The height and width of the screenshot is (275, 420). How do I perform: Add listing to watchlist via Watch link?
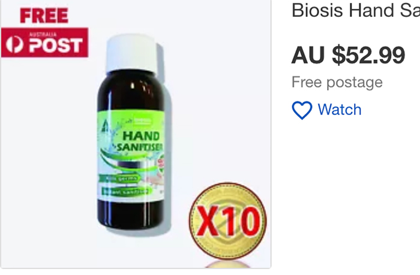pyautogui.click(x=340, y=110)
